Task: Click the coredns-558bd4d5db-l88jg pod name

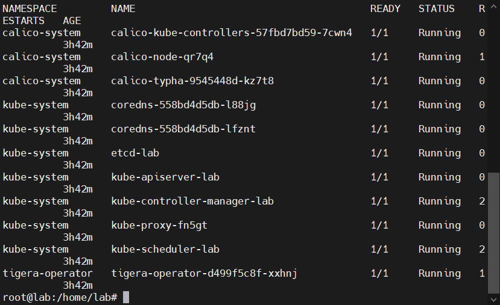Action: tap(183, 105)
